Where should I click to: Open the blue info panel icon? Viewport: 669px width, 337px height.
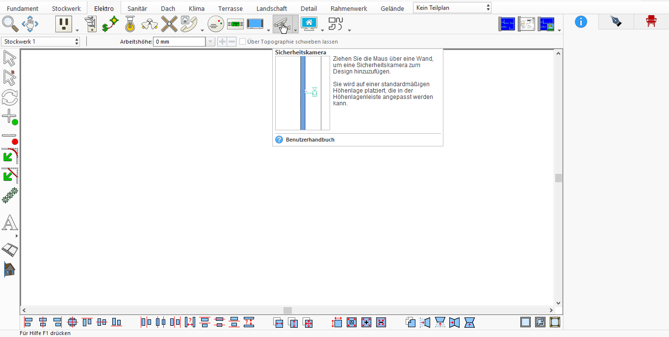581,22
